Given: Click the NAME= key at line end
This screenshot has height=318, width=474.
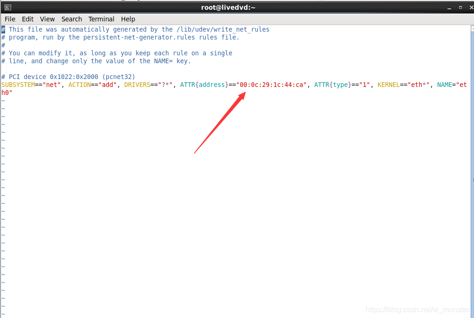Looking at the screenshot, I should pos(447,85).
